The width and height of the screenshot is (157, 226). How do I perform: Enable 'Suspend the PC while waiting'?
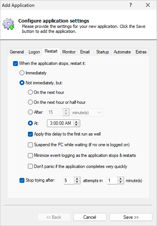30,145
